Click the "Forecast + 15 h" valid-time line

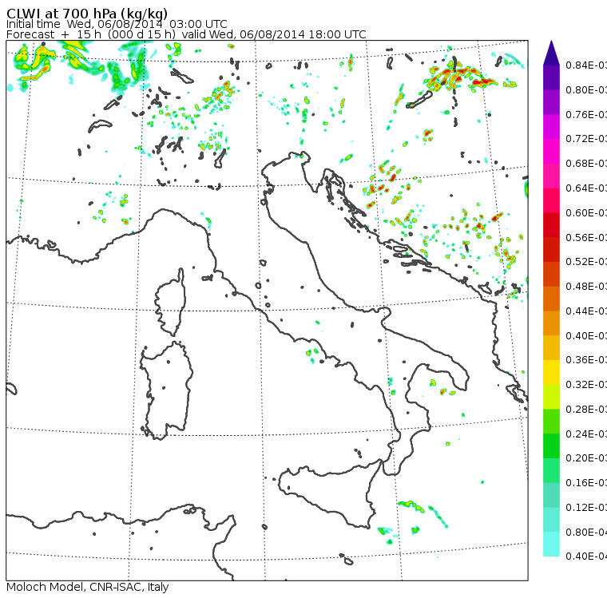[x=186, y=34]
